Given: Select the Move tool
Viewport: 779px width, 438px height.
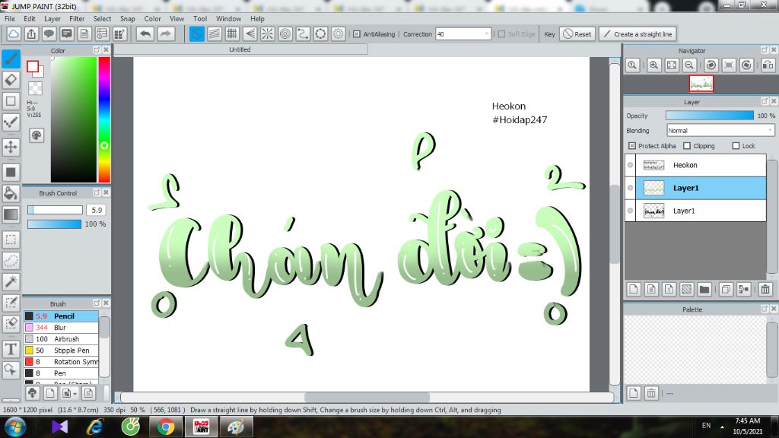Looking at the screenshot, I should click(x=11, y=147).
